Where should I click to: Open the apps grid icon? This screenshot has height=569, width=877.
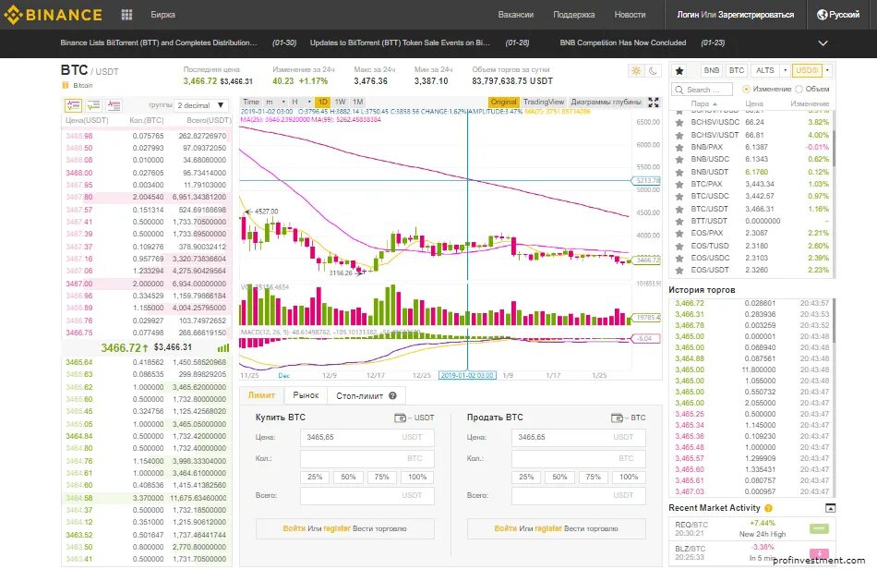tap(127, 15)
